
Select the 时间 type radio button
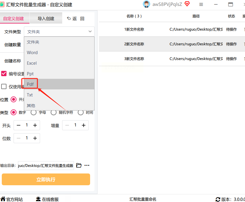[x=81, y=112]
